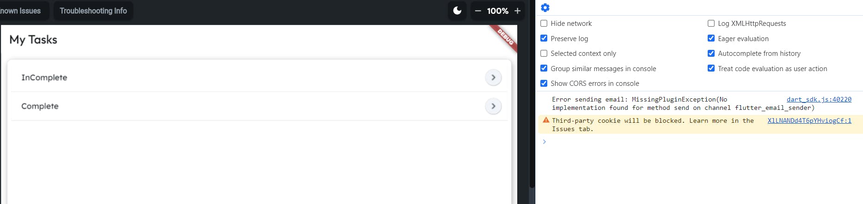Open console settings via the gear icon
The width and height of the screenshot is (863, 204).
545,7
